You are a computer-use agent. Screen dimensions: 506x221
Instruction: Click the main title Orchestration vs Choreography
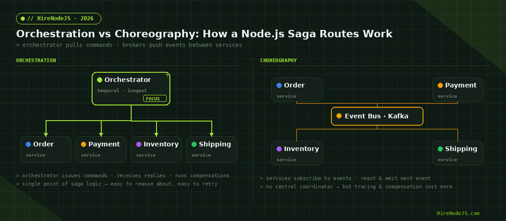pyautogui.click(x=204, y=34)
